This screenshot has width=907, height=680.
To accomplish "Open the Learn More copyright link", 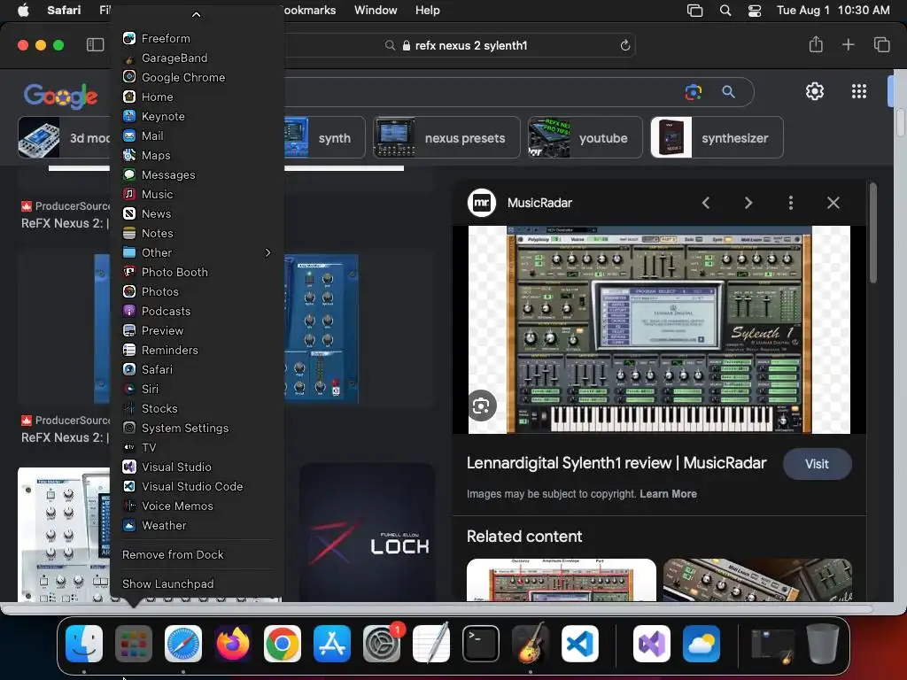I will [x=668, y=494].
